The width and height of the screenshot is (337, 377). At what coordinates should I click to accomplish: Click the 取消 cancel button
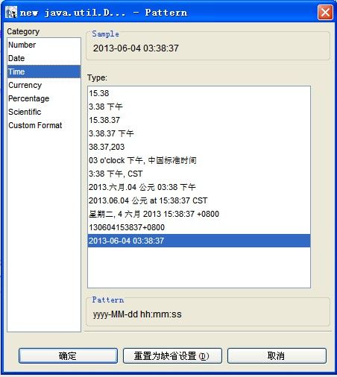277,356
